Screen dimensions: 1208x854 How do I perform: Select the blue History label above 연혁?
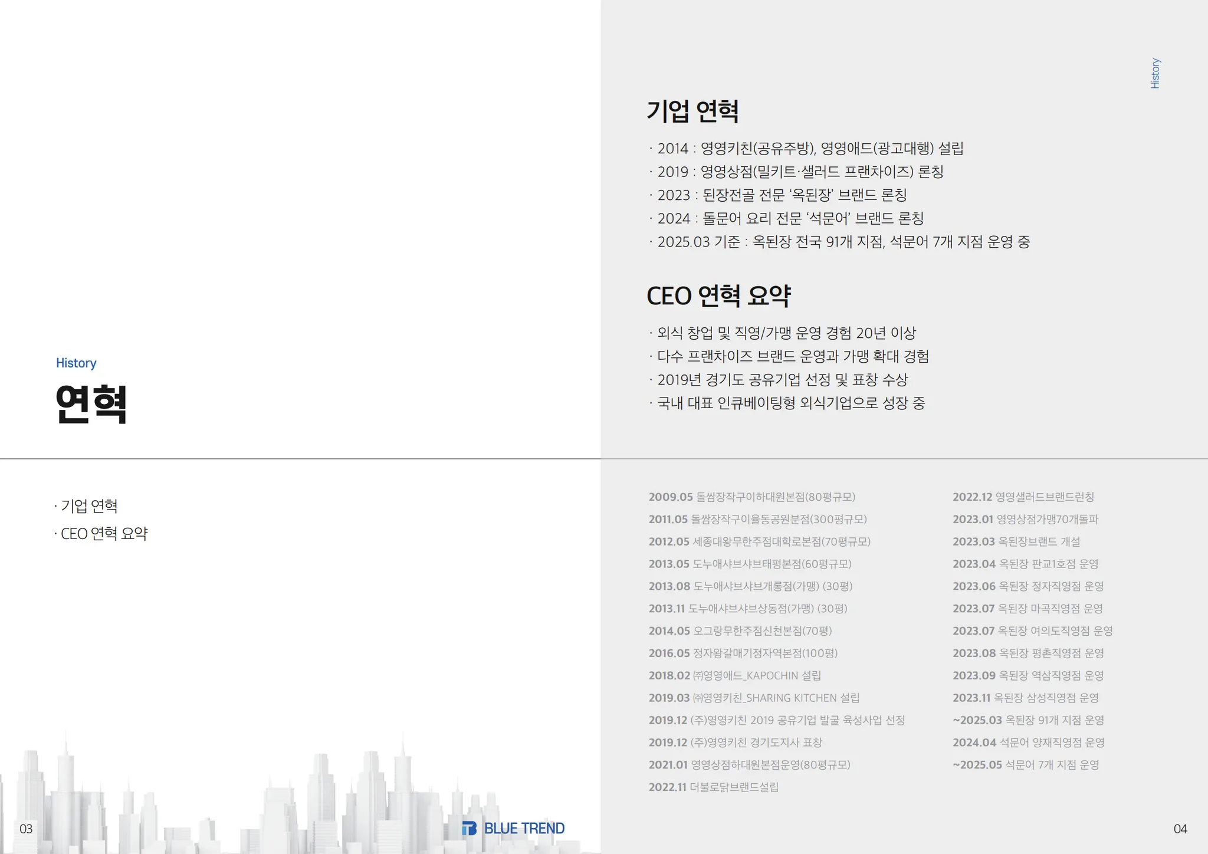[76, 363]
